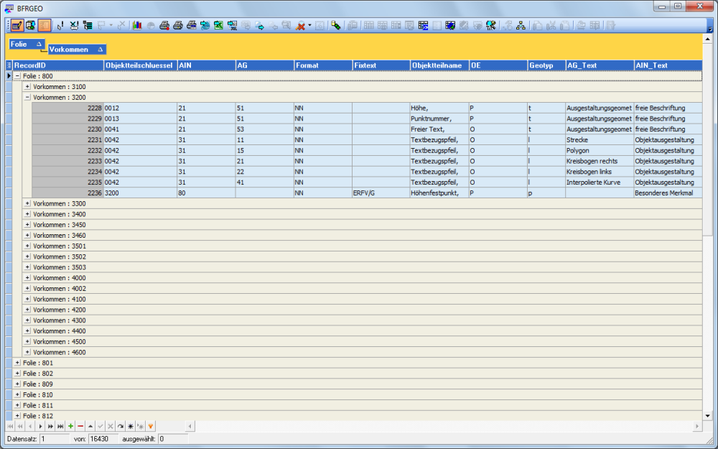Expand the Folie : 801 group

tap(17, 363)
